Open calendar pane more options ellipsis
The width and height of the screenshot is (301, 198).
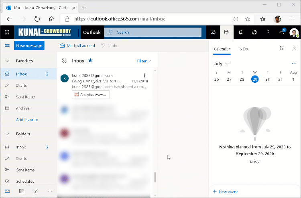point(294,64)
